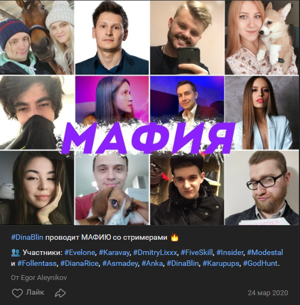Follow the #DmitryLixxx hashtag
The height and width of the screenshot is (305, 300).
[155, 253]
